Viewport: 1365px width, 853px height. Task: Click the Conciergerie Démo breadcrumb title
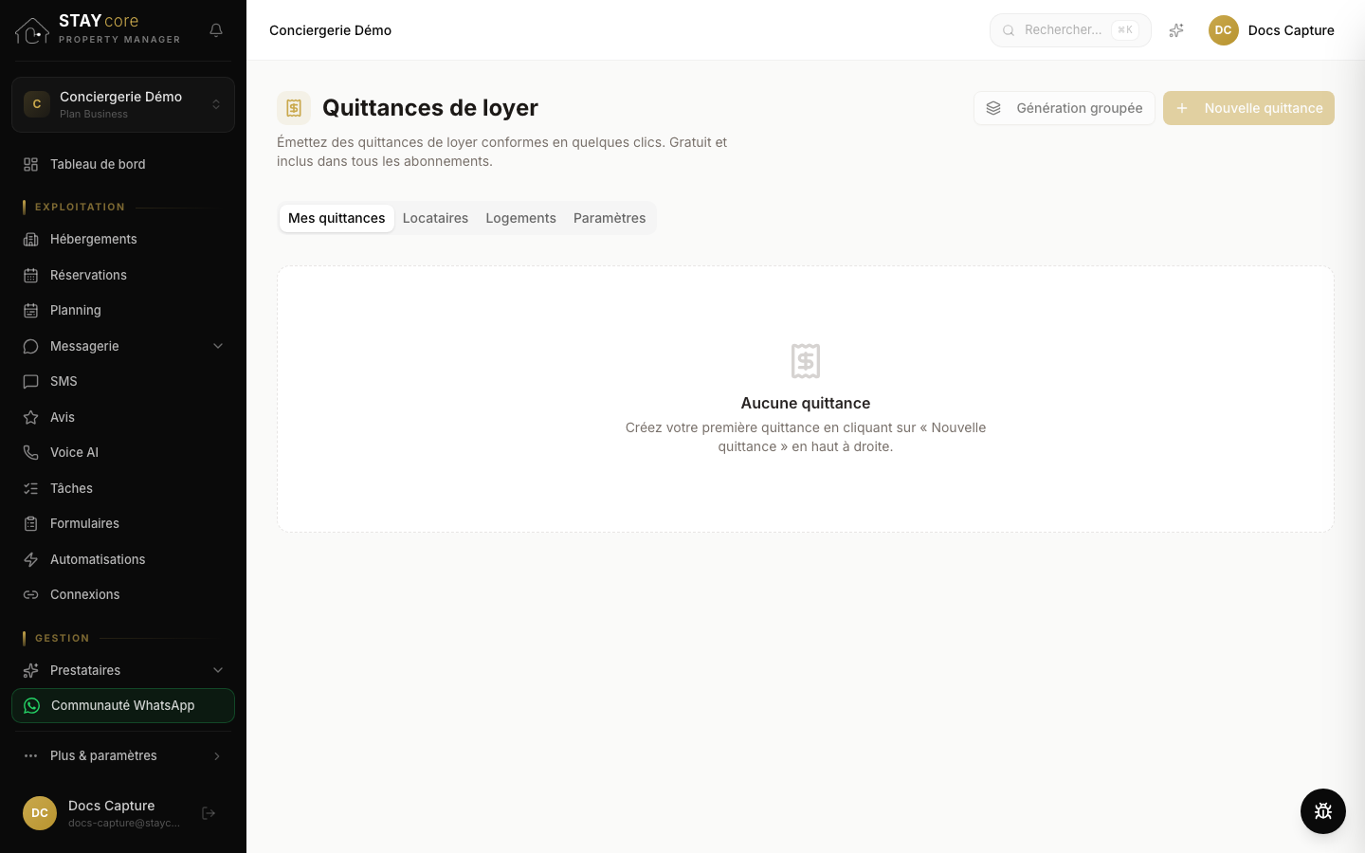click(330, 30)
